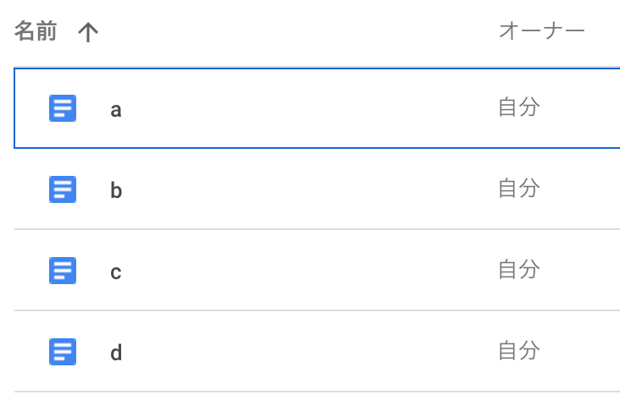Screen dimensions: 620x411
Task: Click the オーナー column header
Action: pyautogui.click(x=542, y=30)
